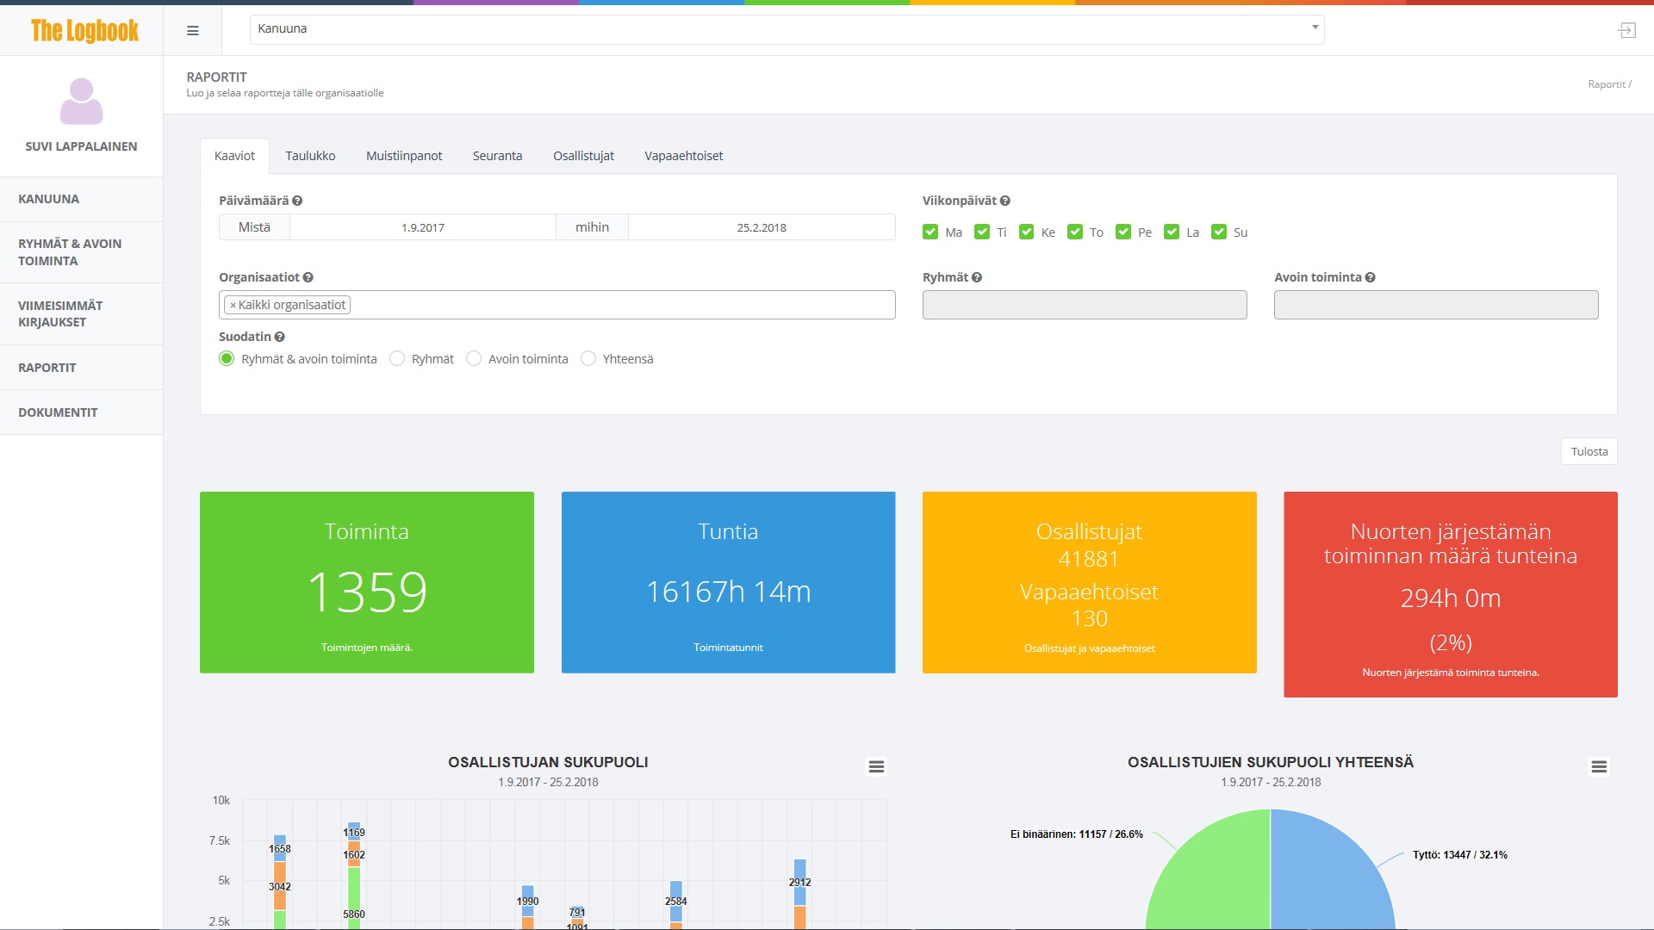Click the help icon beside Avoin toiminta label

point(1371,277)
